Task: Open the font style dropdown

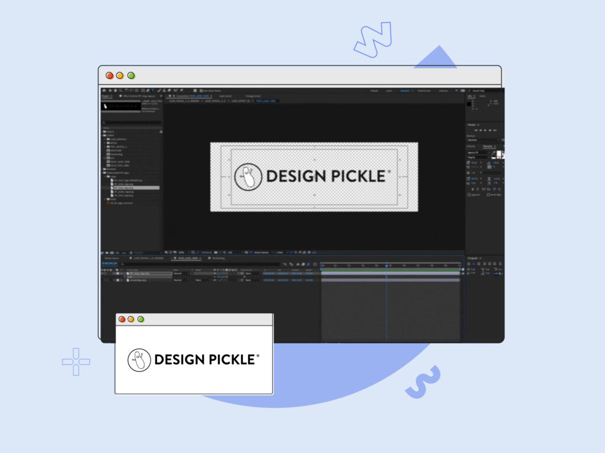Action: click(479, 157)
